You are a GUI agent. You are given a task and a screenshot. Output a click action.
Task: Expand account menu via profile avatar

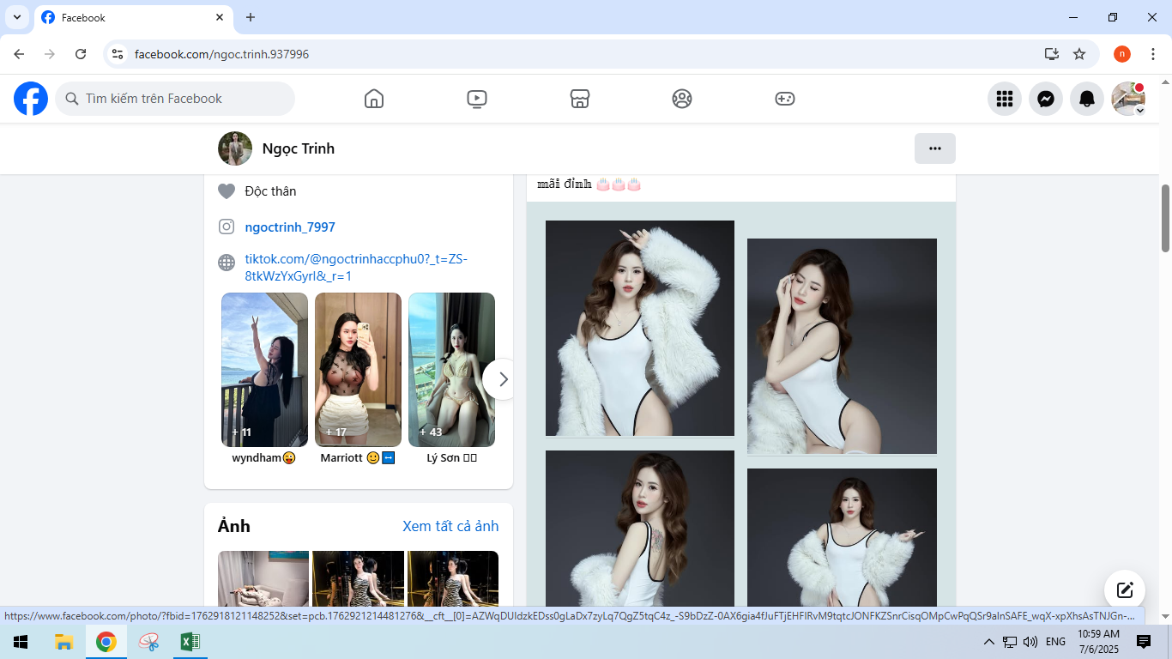pyautogui.click(x=1128, y=99)
